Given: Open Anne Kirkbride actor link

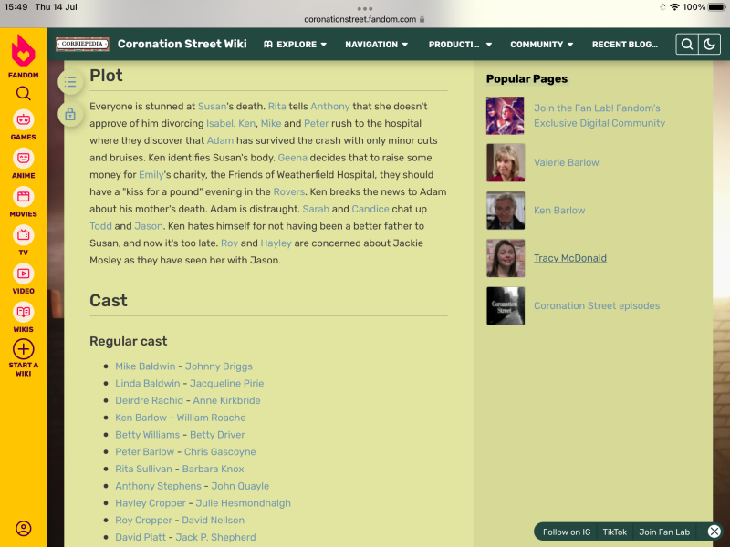Looking at the screenshot, I should (226, 400).
